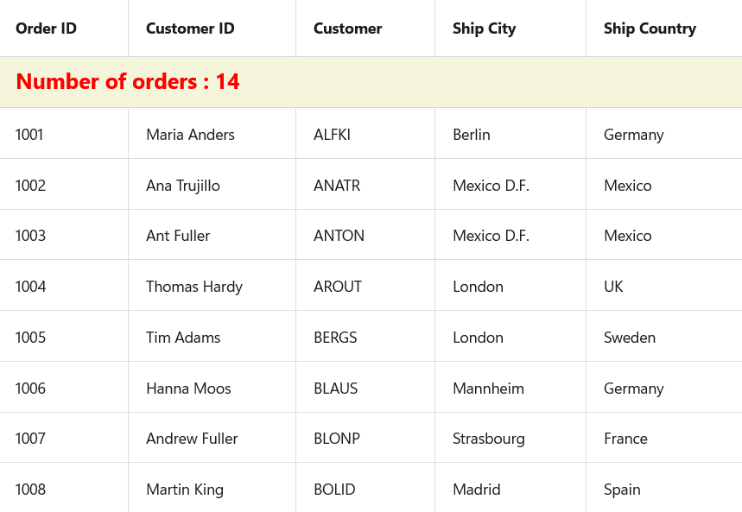Click the Madrid ship city cell
The image size is (742, 512).
(477, 490)
